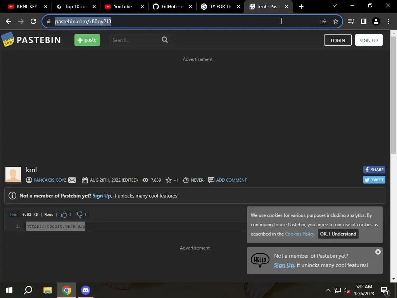Click the expiration timer icon

pos(186,180)
